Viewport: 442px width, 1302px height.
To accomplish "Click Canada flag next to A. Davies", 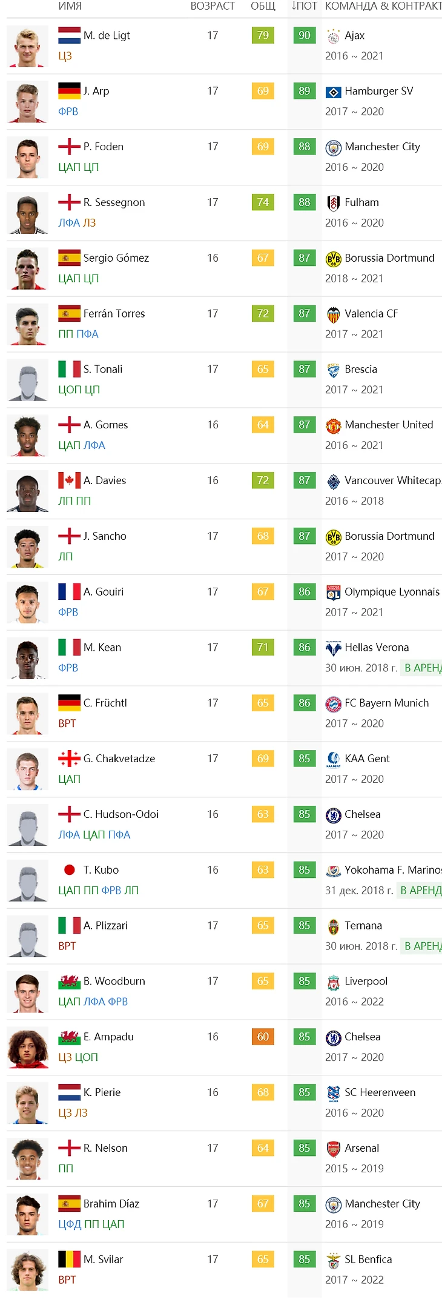I will tap(69, 480).
